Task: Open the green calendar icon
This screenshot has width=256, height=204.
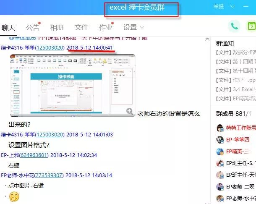Action: (251, 26)
